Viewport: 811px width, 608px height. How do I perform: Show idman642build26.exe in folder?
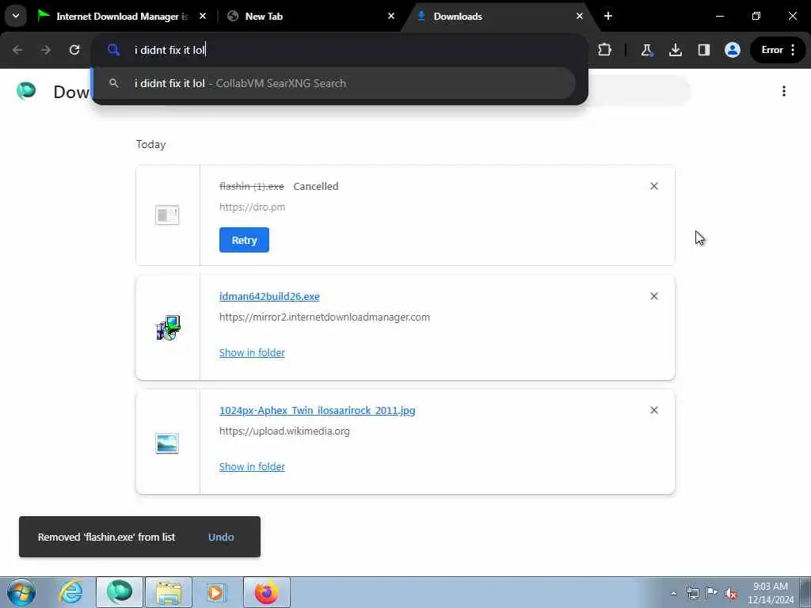tap(252, 352)
